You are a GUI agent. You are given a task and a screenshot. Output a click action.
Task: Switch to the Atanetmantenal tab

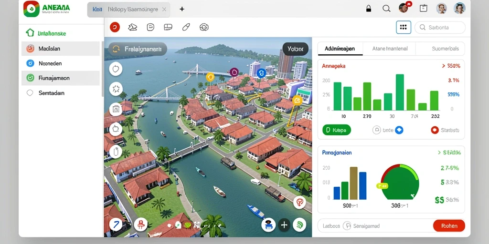[x=390, y=49]
